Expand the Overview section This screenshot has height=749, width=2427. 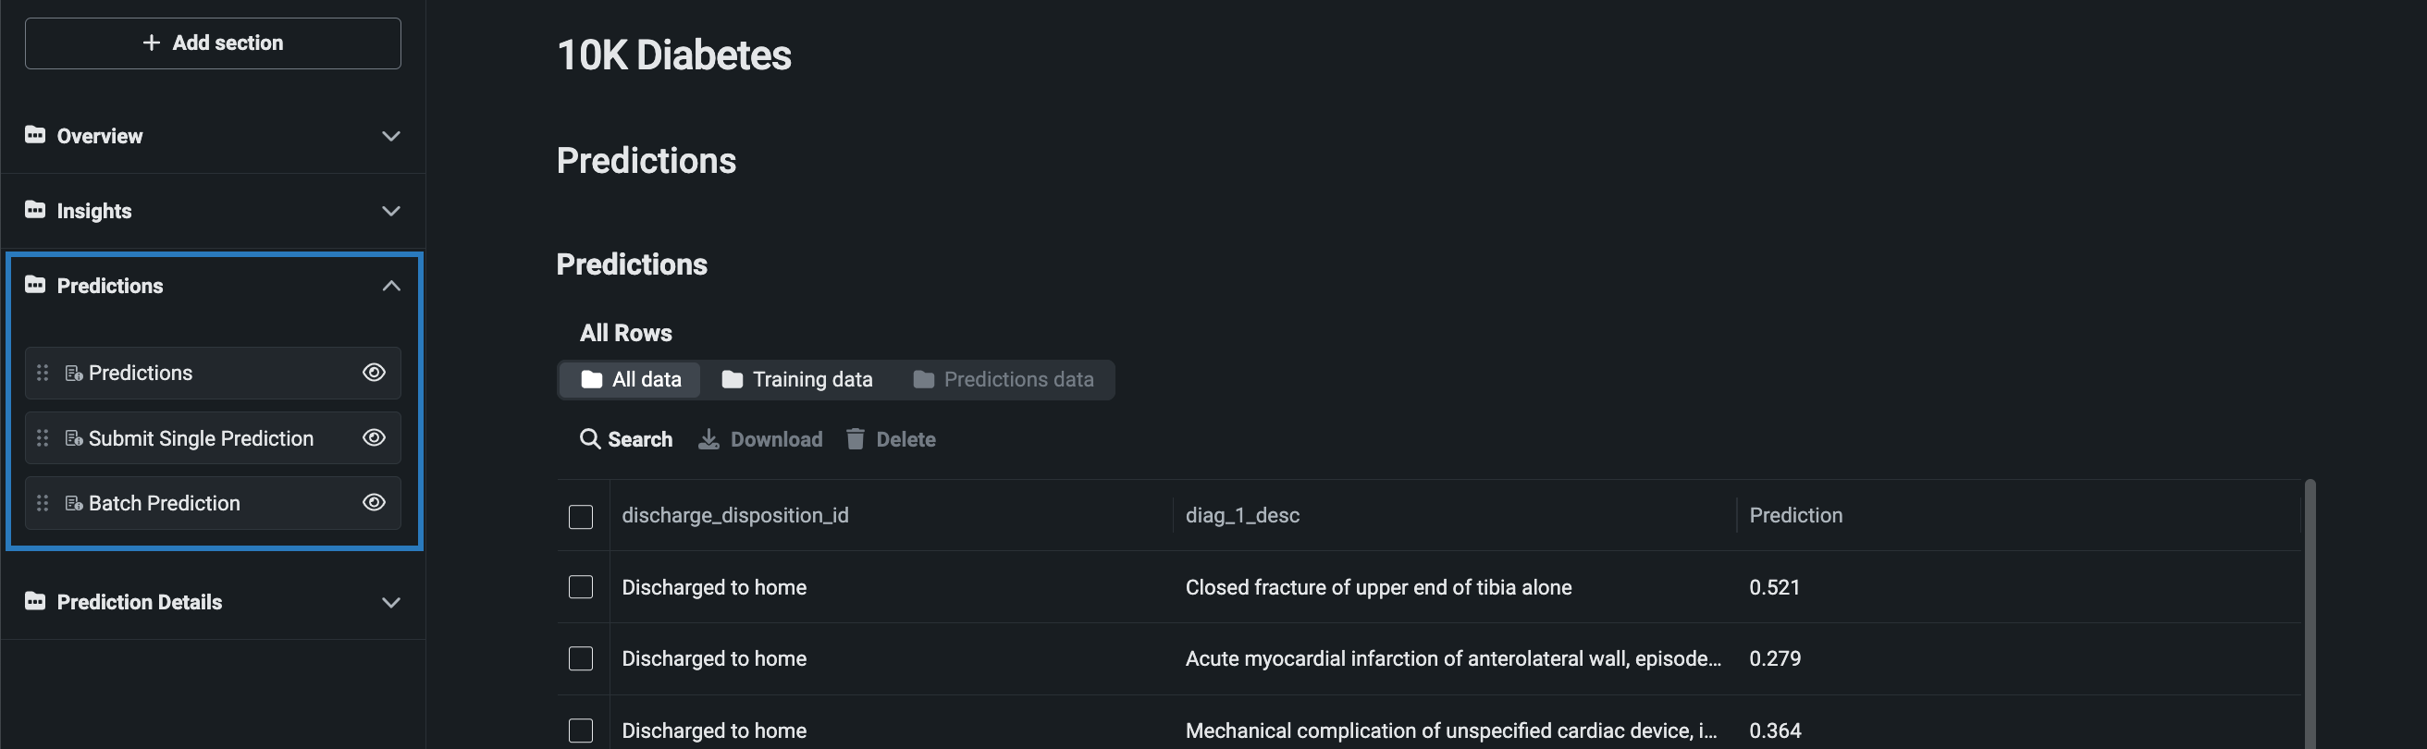391,136
